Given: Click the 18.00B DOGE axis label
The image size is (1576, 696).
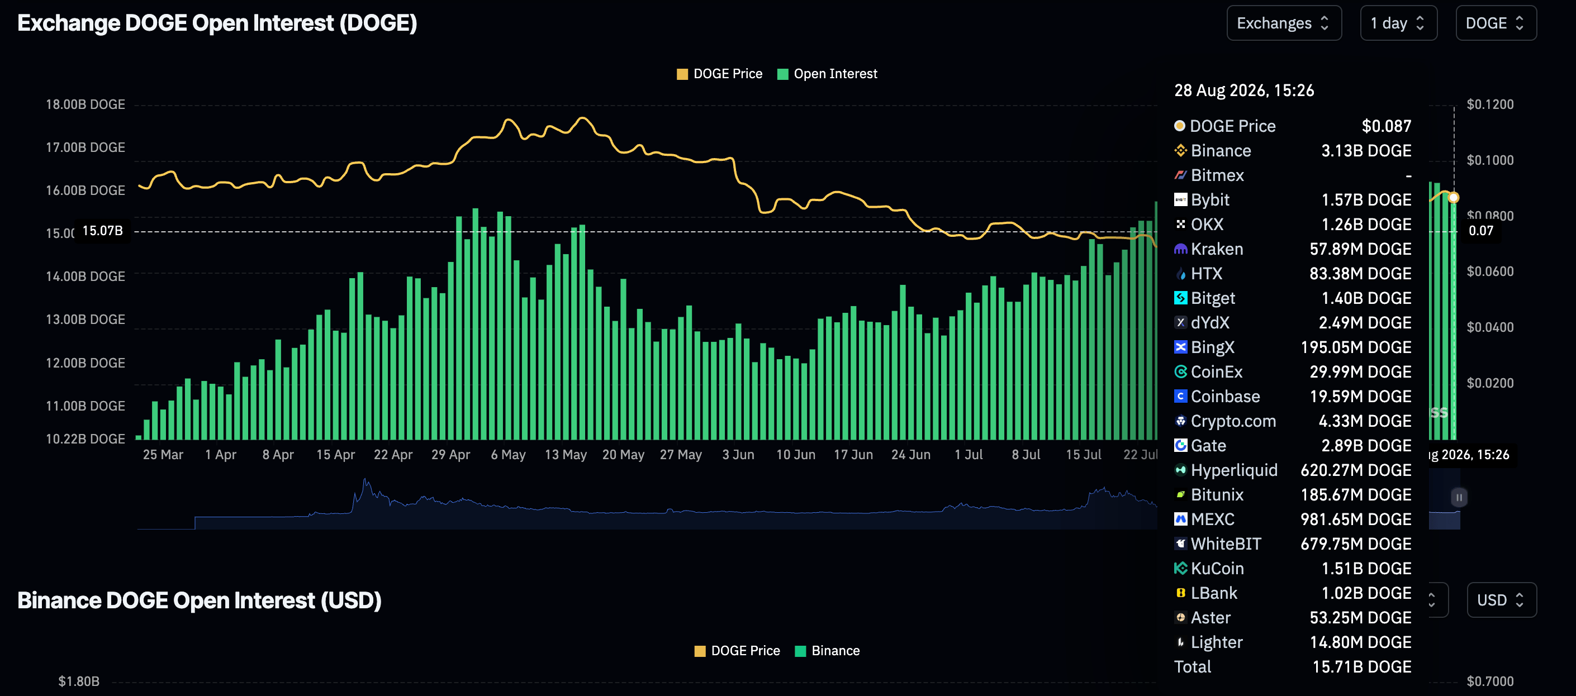Looking at the screenshot, I should pos(85,104).
